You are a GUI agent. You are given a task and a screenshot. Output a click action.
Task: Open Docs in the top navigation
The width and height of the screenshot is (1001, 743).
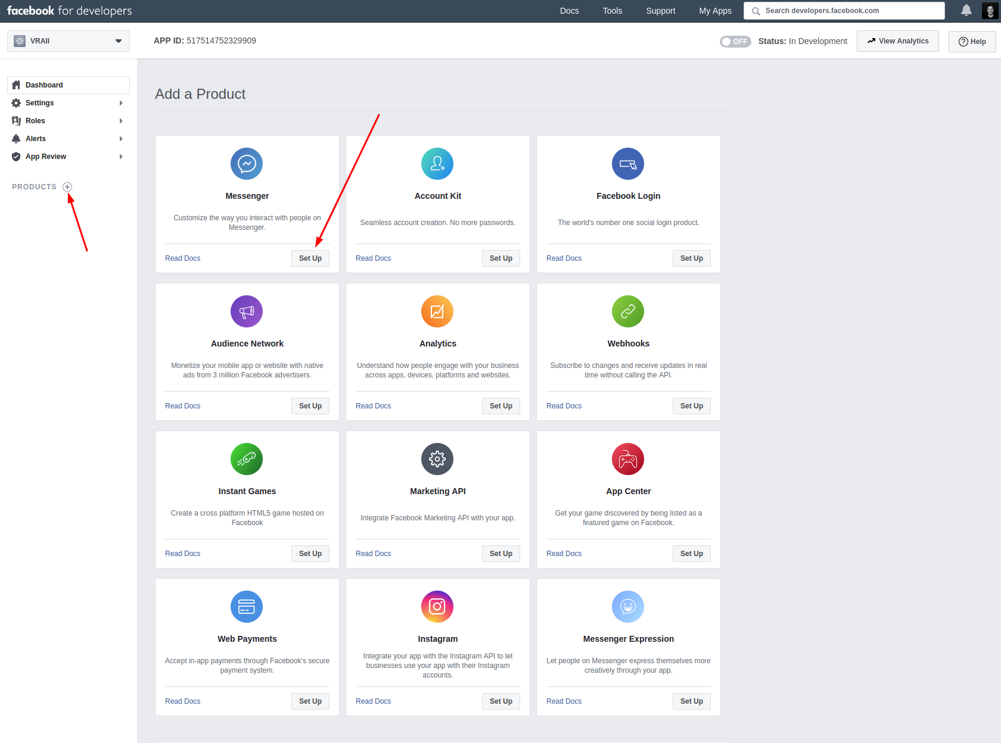point(569,11)
